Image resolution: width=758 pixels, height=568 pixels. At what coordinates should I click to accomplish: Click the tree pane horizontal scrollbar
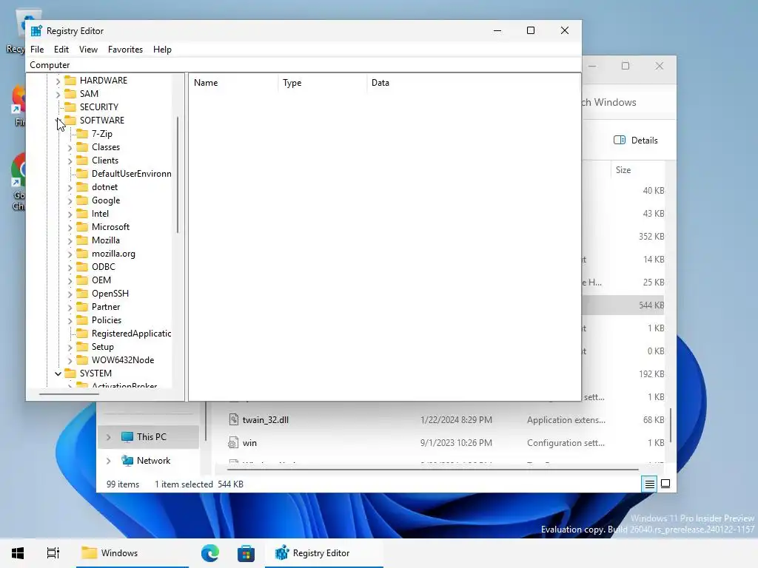pyautogui.click(x=69, y=394)
